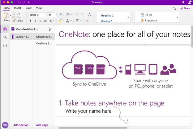Expand the styles gallery arrow
Image resolution: width=193 pixels, height=129 pixels.
coord(128,17)
